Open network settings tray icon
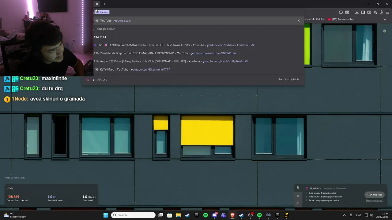 coord(366,215)
